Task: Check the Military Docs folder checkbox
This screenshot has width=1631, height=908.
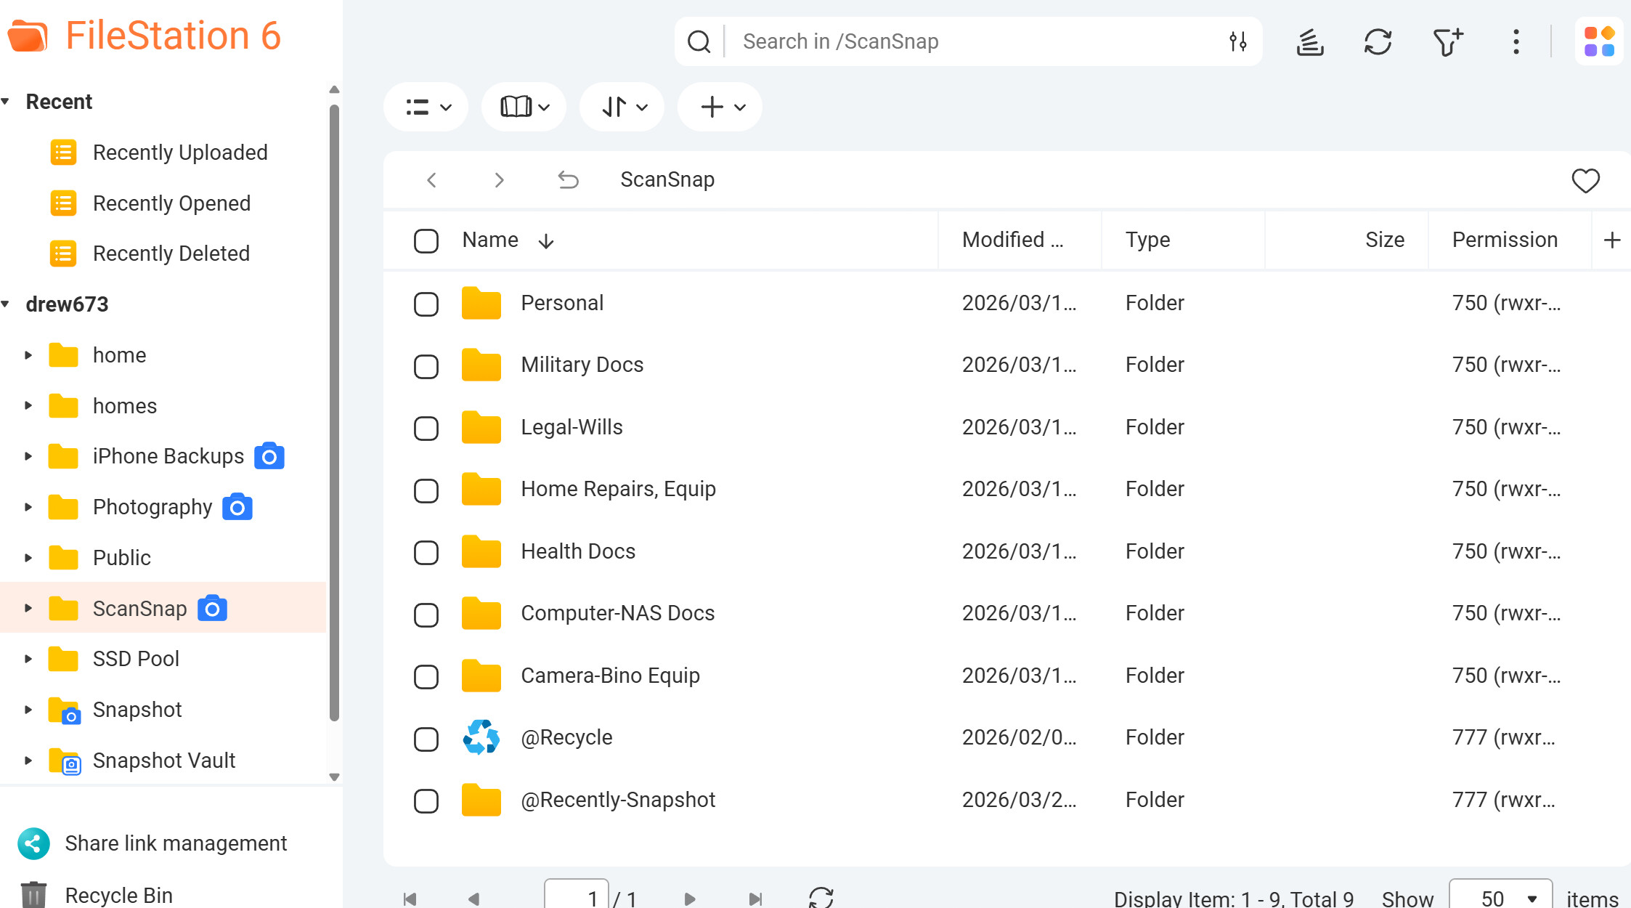Action: point(426,367)
